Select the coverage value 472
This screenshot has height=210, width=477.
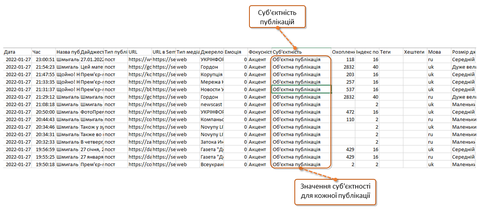(343, 112)
